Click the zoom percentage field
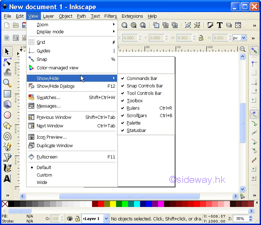This screenshot has width=261, height=225. click(x=241, y=219)
